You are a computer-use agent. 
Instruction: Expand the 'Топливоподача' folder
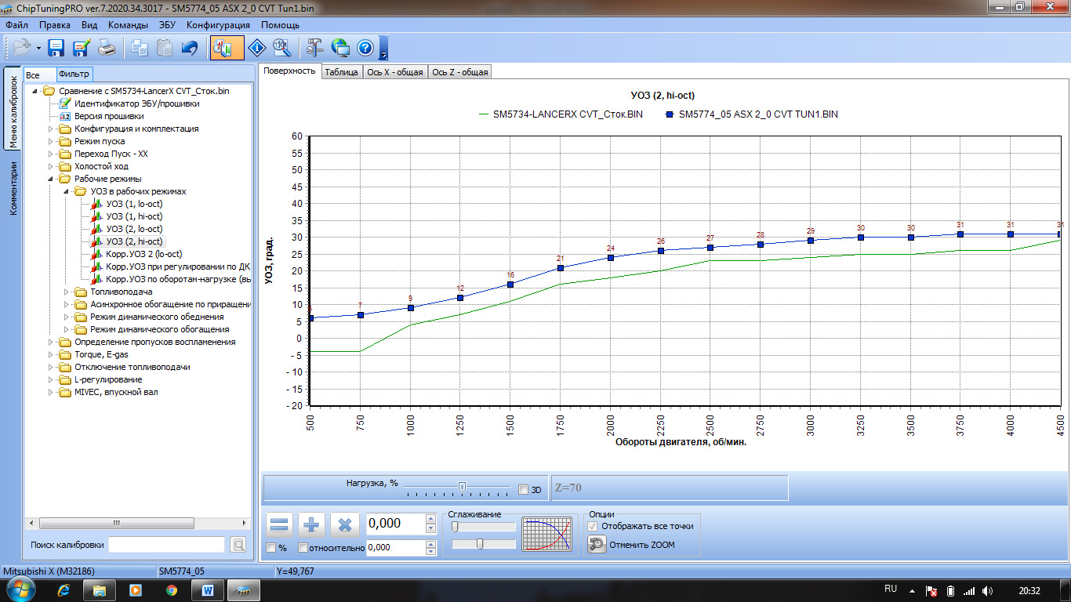pos(67,292)
